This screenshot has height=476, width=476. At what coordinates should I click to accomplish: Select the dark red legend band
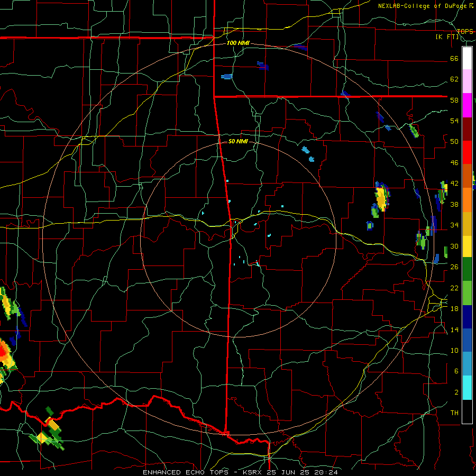pyautogui.click(x=467, y=129)
